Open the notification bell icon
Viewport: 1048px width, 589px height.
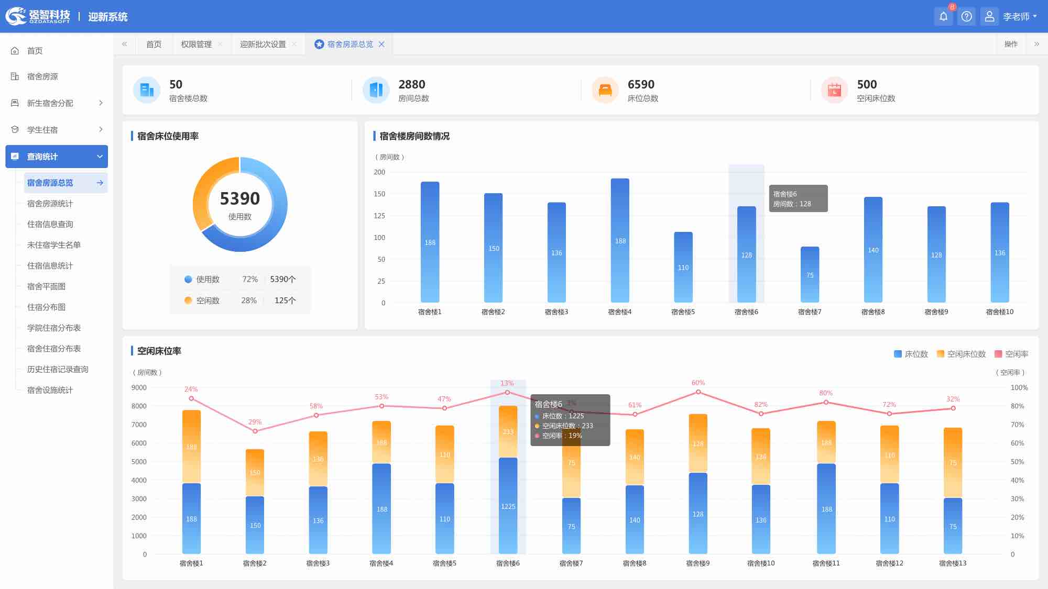943,16
